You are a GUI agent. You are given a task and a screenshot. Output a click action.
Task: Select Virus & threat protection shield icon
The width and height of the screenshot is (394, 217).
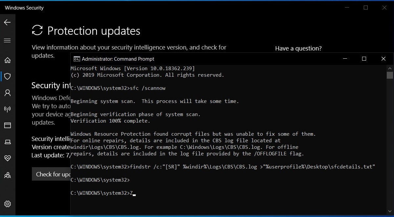pos(8,76)
